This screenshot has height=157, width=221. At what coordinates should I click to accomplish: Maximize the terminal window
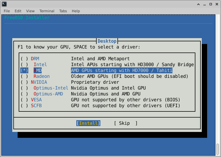pos(211,4)
